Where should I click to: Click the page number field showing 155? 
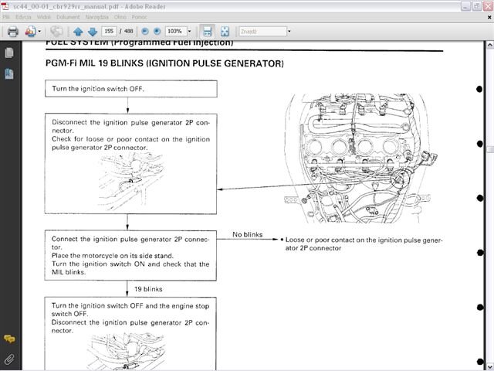click(109, 32)
